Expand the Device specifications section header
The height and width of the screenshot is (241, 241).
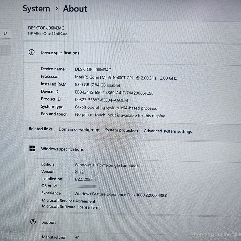[x=132, y=53]
